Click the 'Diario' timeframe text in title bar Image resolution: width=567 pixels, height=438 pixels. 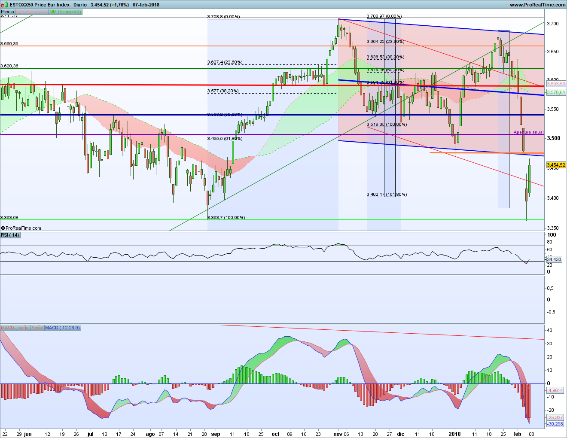80,5
